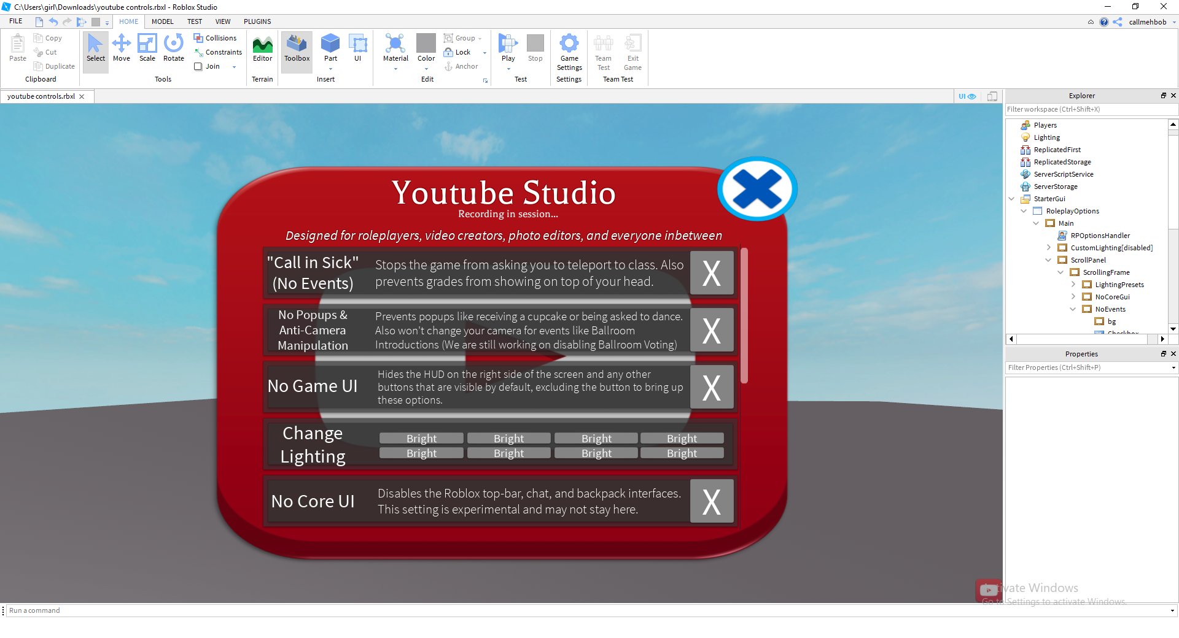Insert a new Part

pos(330,48)
